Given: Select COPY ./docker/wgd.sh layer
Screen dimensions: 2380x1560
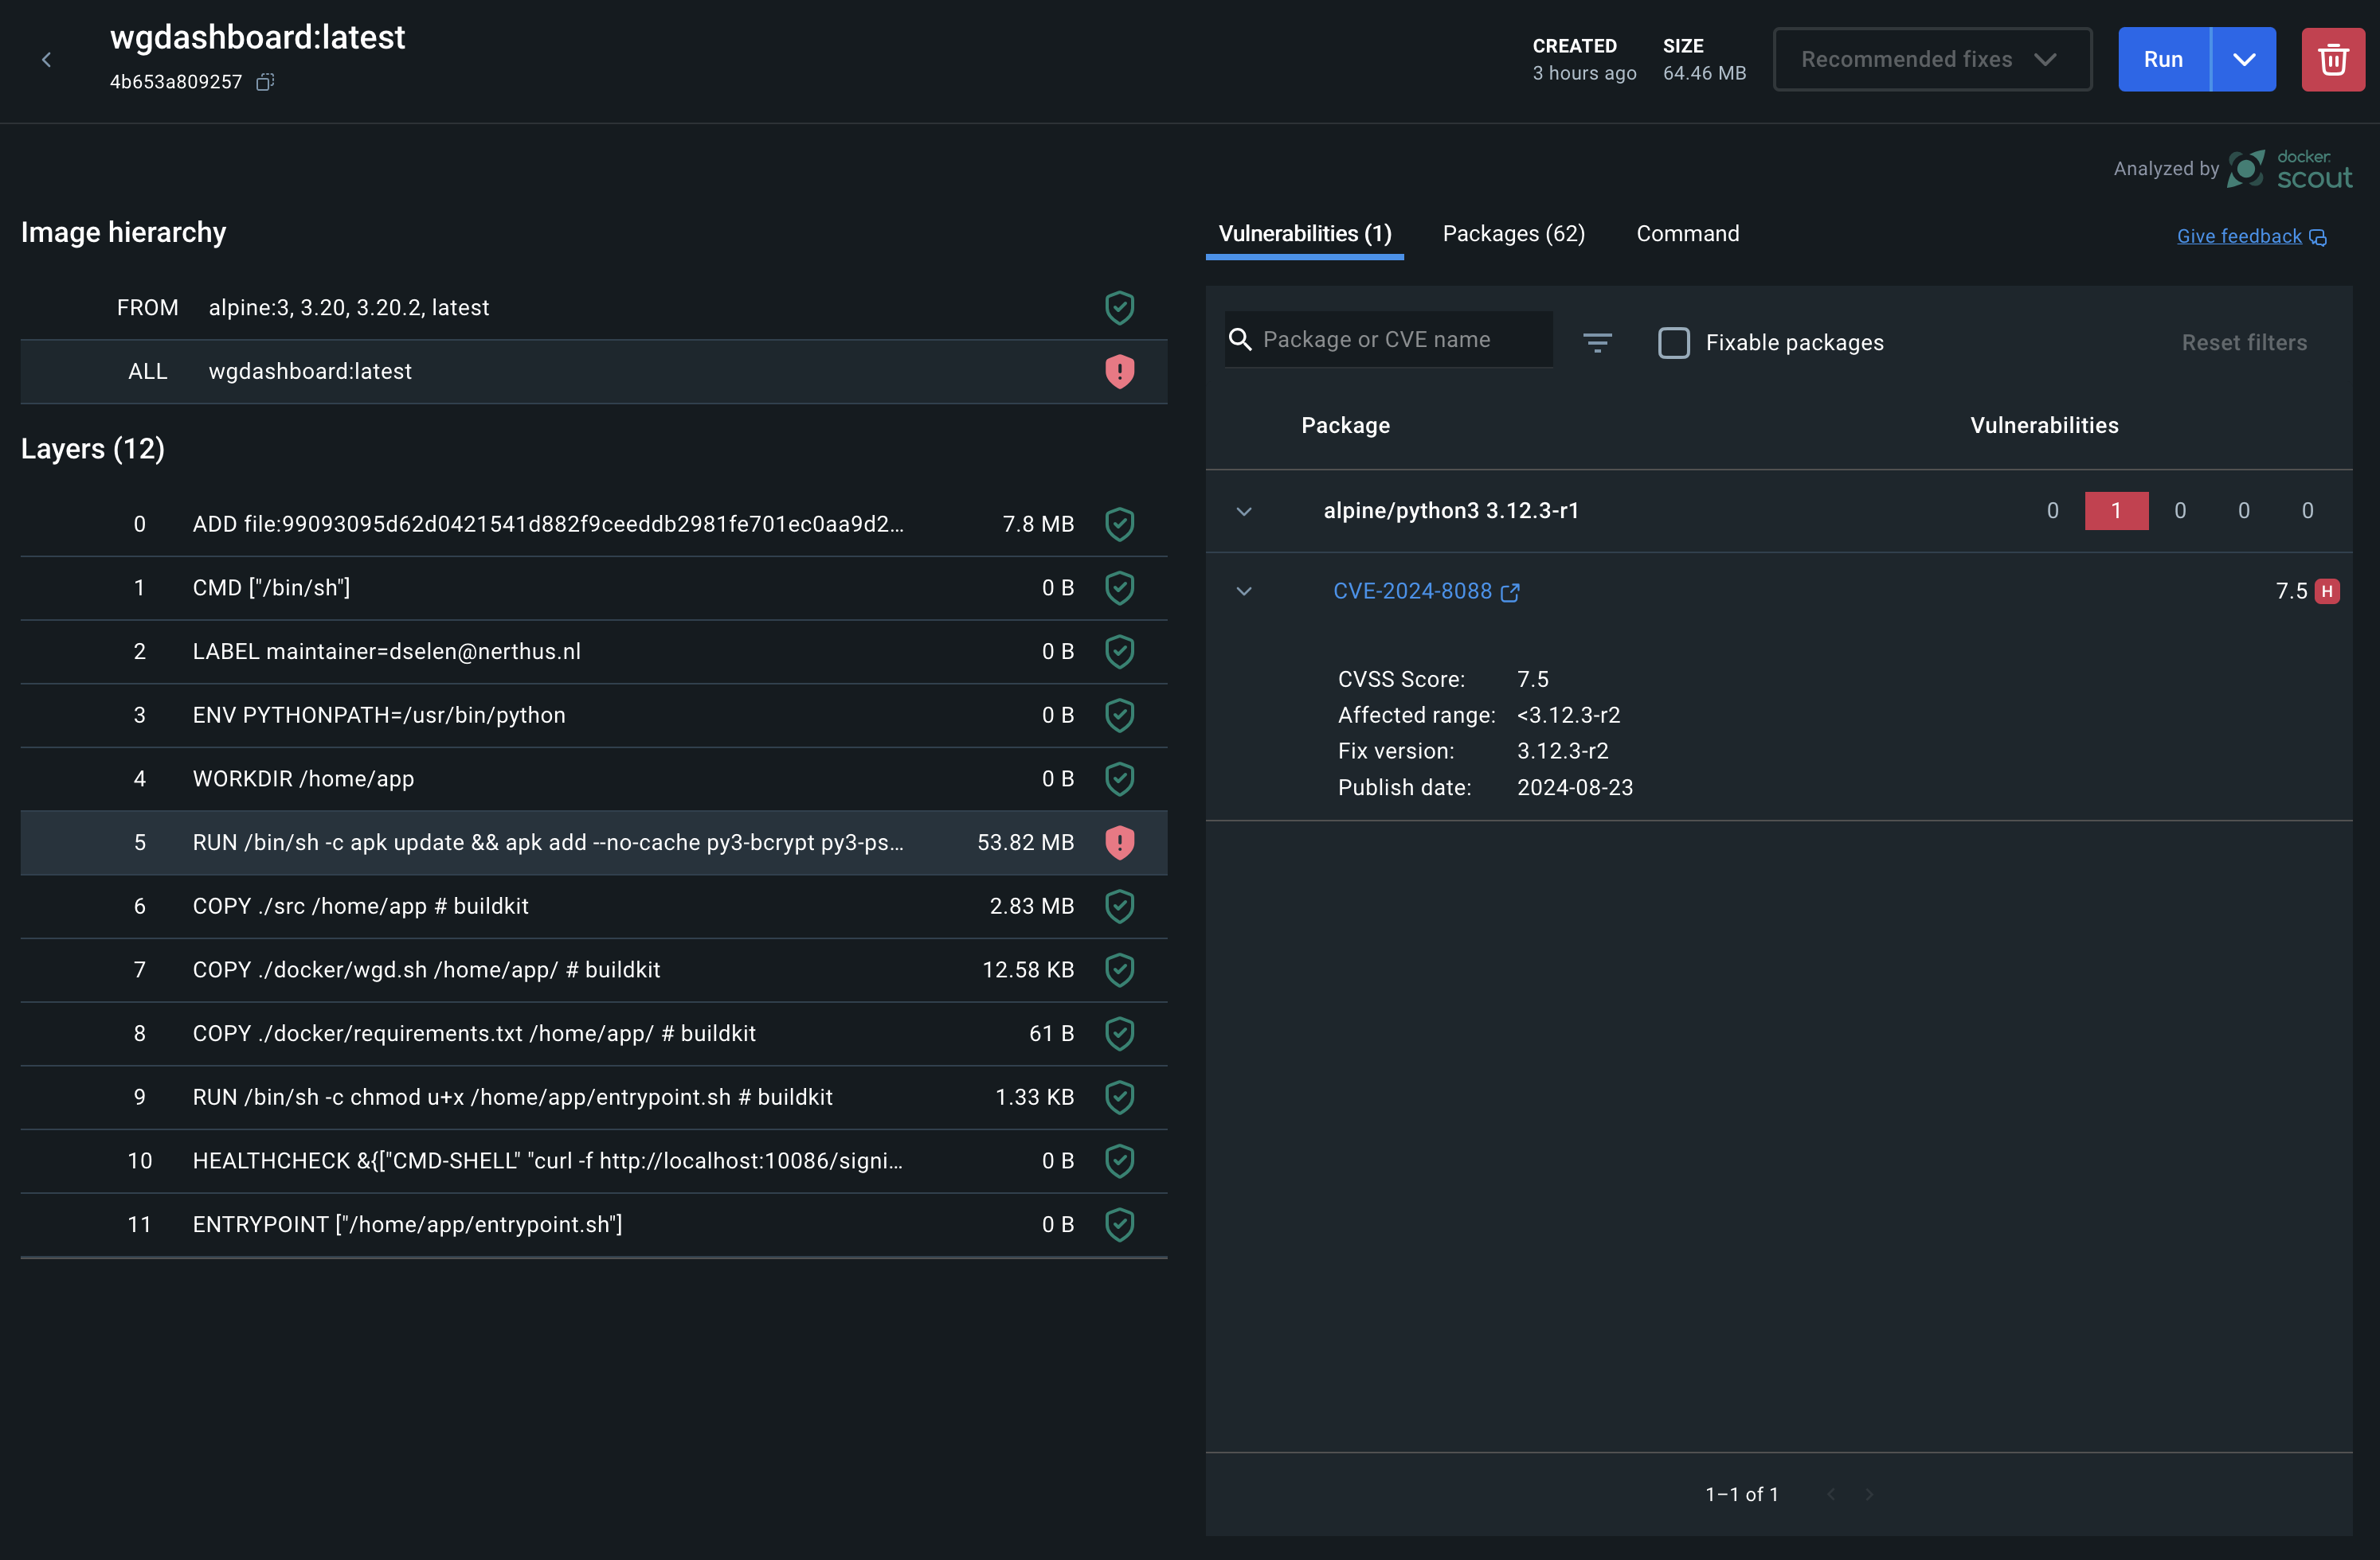Looking at the screenshot, I should (x=594, y=969).
